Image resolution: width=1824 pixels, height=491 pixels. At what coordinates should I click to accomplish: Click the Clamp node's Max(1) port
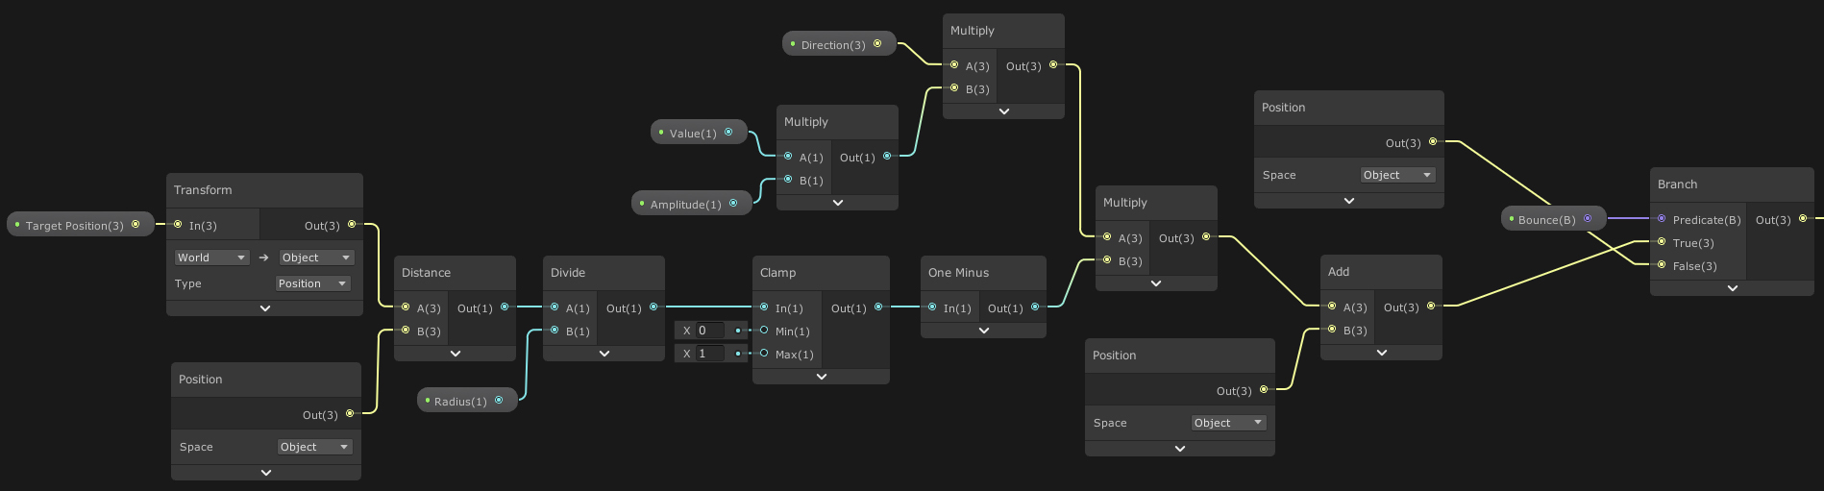pyautogui.click(x=764, y=354)
